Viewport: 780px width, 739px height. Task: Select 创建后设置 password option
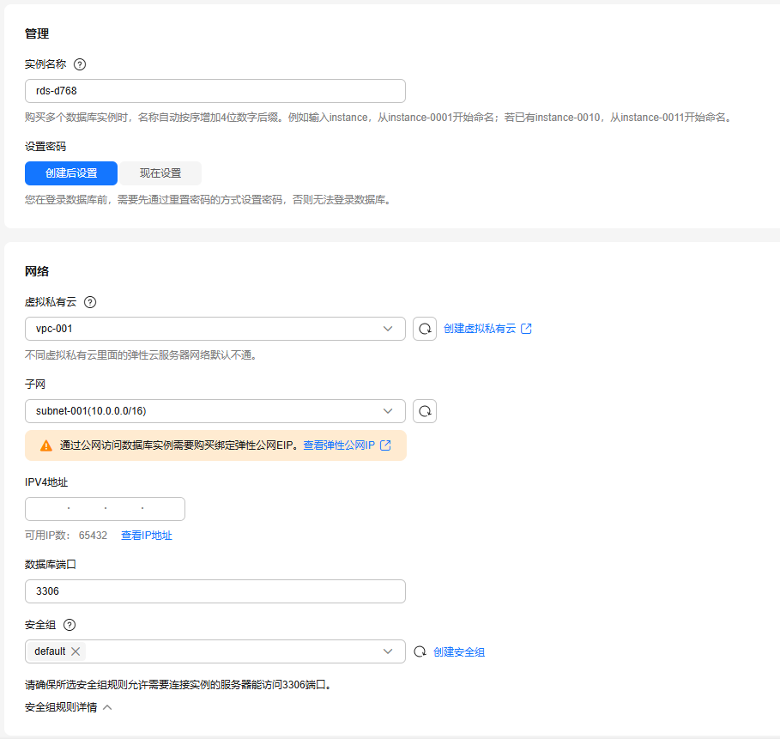coord(71,173)
